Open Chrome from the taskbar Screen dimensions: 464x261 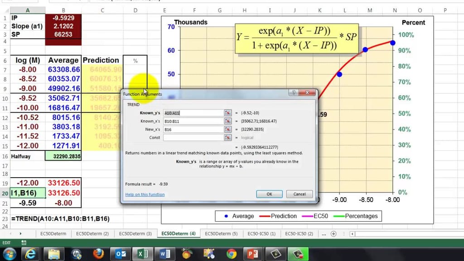pyautogui.click(x=231, y=254)
